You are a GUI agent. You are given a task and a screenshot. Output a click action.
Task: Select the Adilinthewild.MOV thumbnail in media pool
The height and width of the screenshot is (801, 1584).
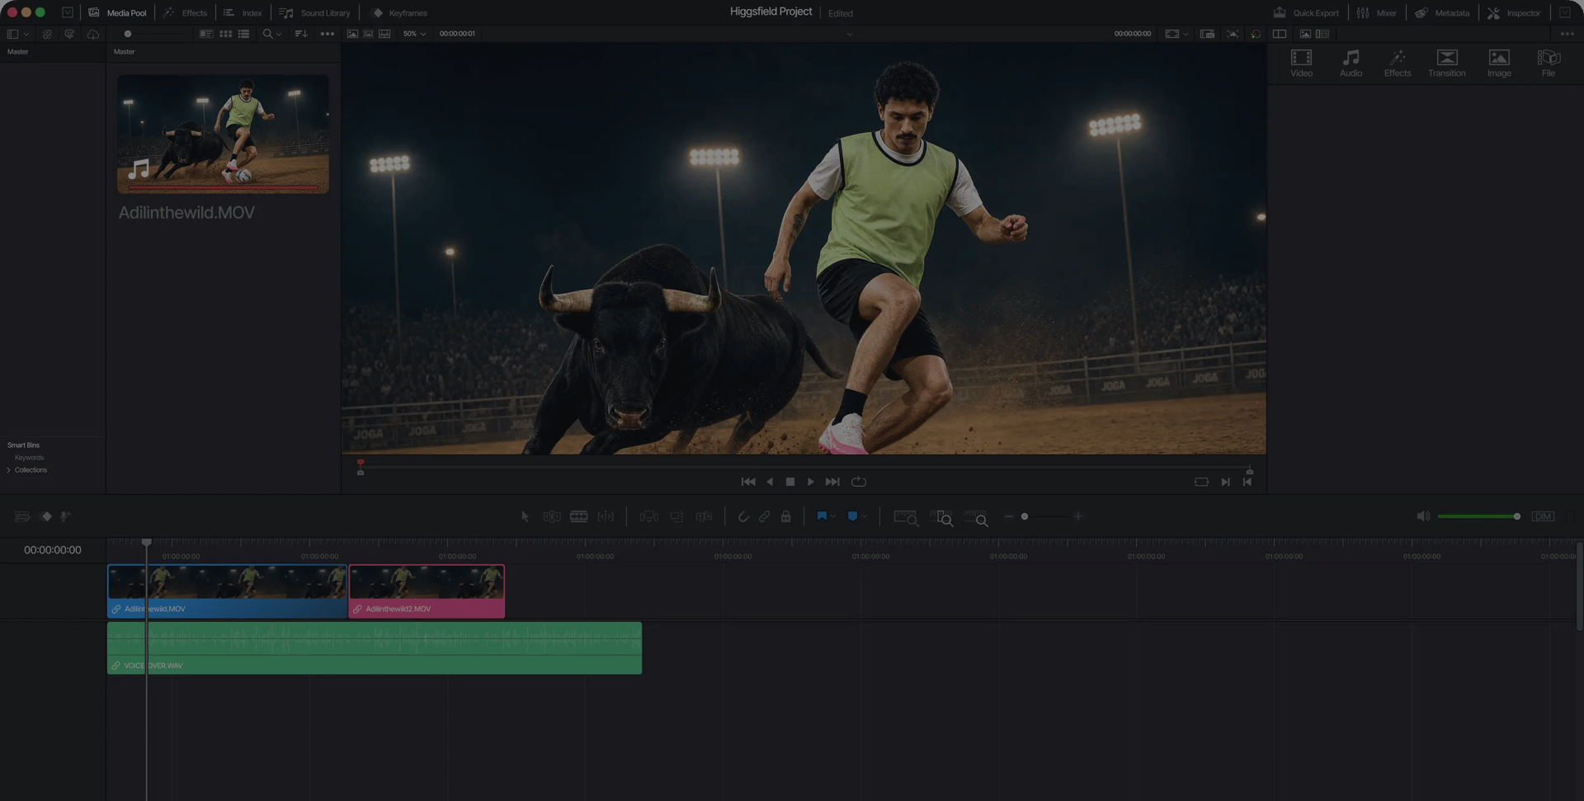223,134
